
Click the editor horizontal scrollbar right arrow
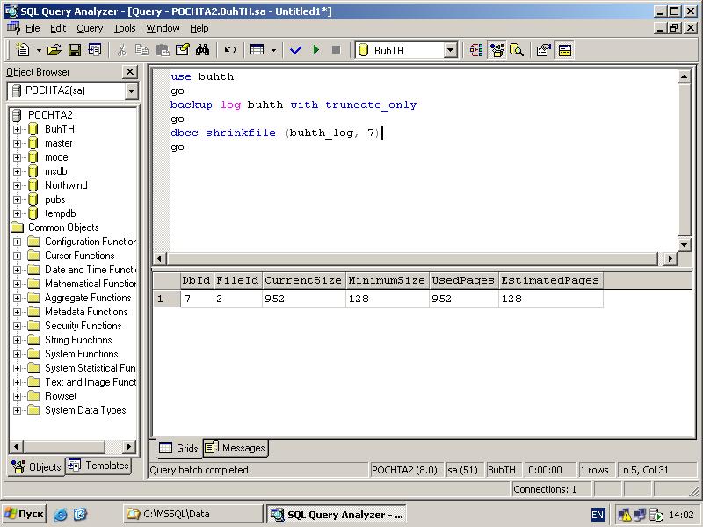click(x=670, y=258)
